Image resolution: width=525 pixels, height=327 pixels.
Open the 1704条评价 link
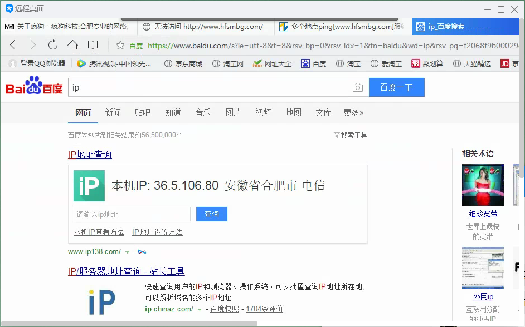265,309
